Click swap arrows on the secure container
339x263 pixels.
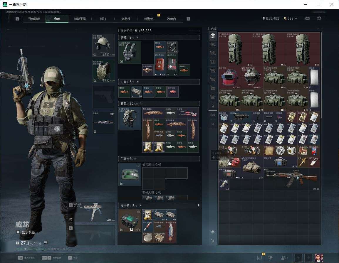(138, 212)
